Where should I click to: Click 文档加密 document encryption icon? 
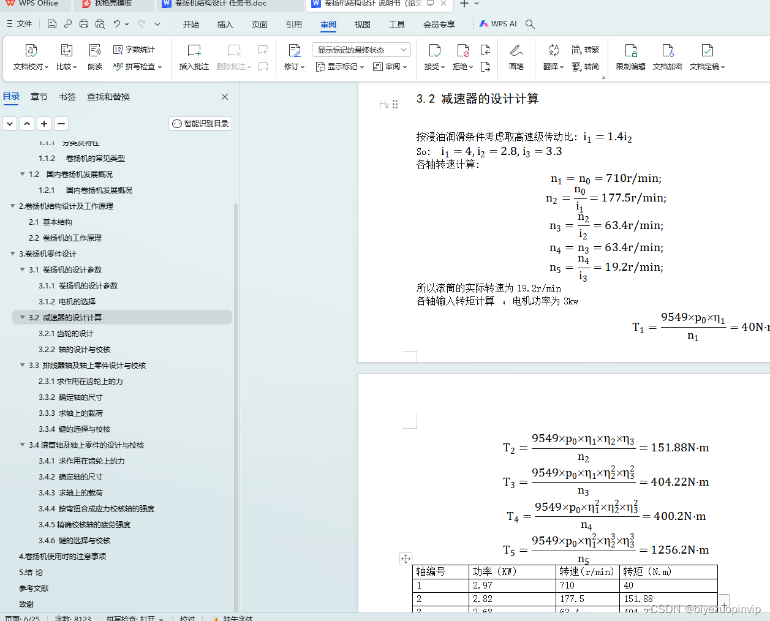coord(668,57)
